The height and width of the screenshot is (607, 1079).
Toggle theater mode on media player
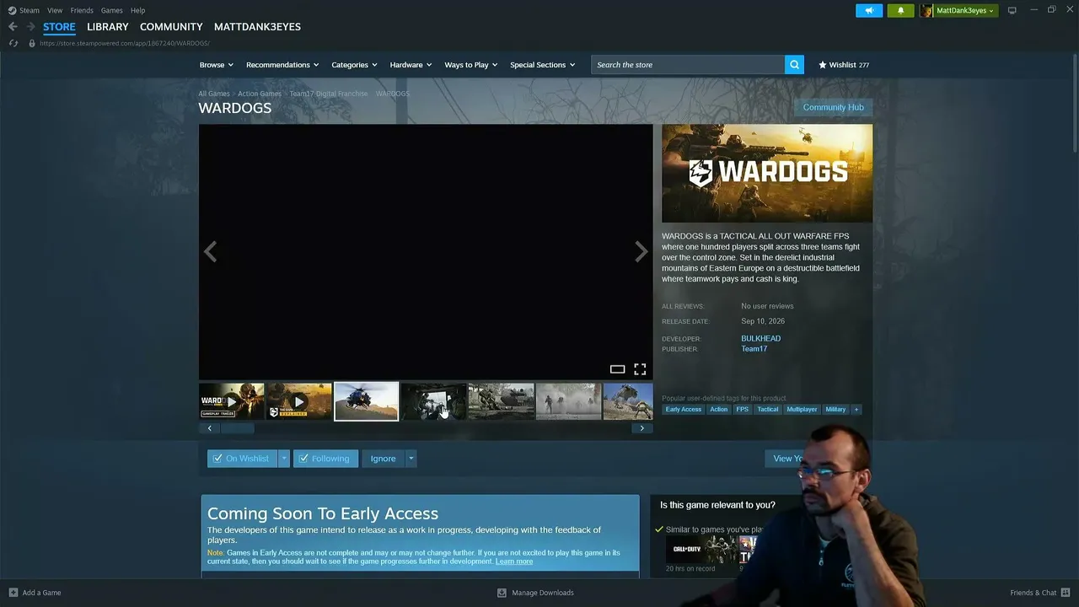tap(617, 369)
